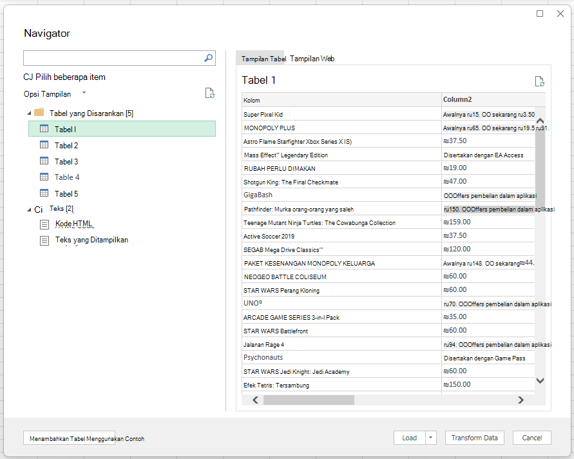The height and width of the screenshot is (459, 574).
Task: Click the horizontal scrollbar thumb
Action: click(309, 400)
